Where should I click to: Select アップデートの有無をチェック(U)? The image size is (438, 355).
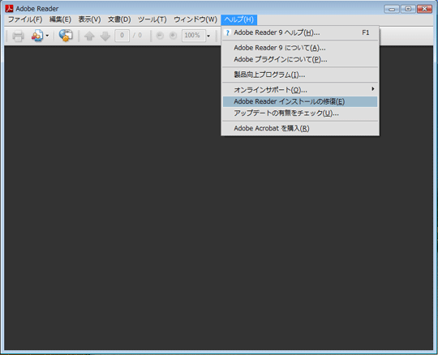300,113
